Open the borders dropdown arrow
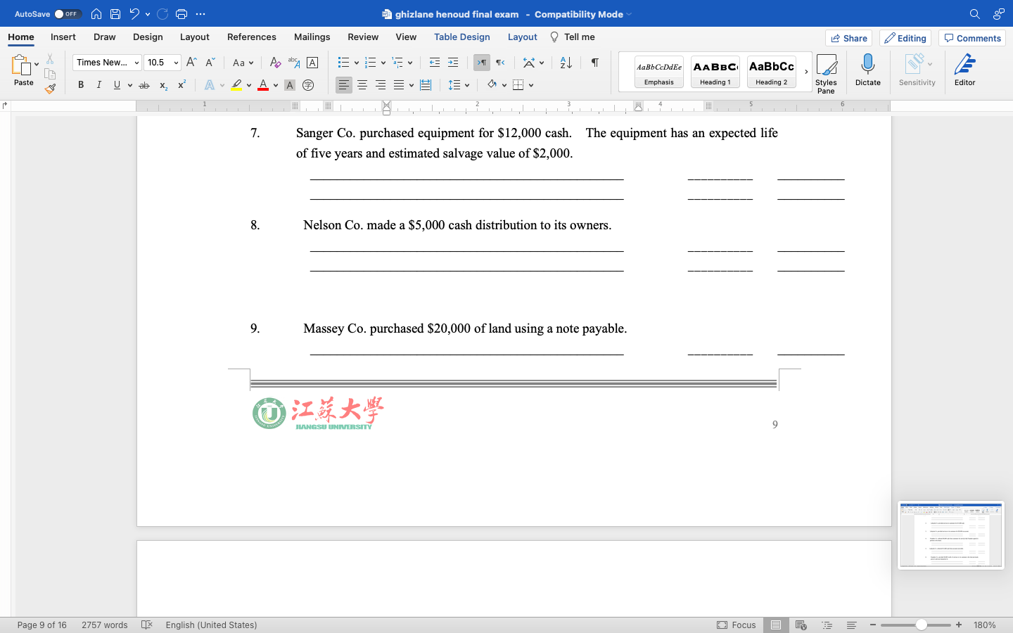This screenshot has height=633, width=1013. click(x=531, y=85)
